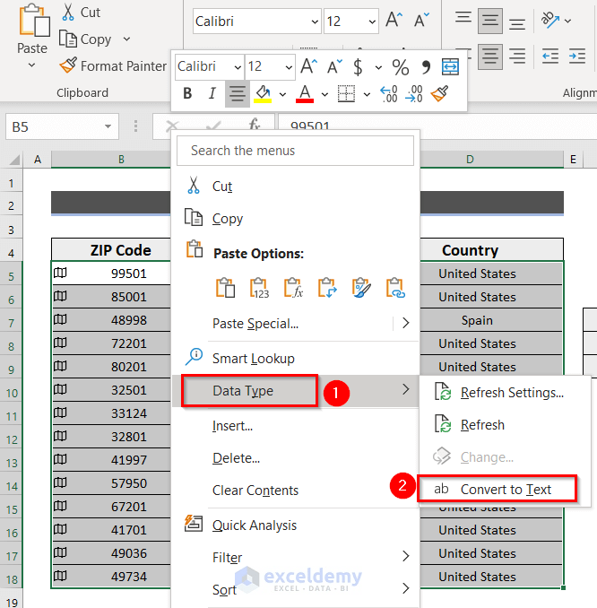This screenshot has height=608, width=597.
Task: Open fill color dropdown arrow
Action: [x=282, y=94]
